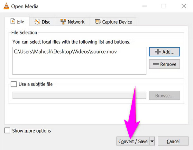The height and width of the screenshot is (150, 193).
Task: Switch to the Disc tab
Action: click(x=42, y=22)
